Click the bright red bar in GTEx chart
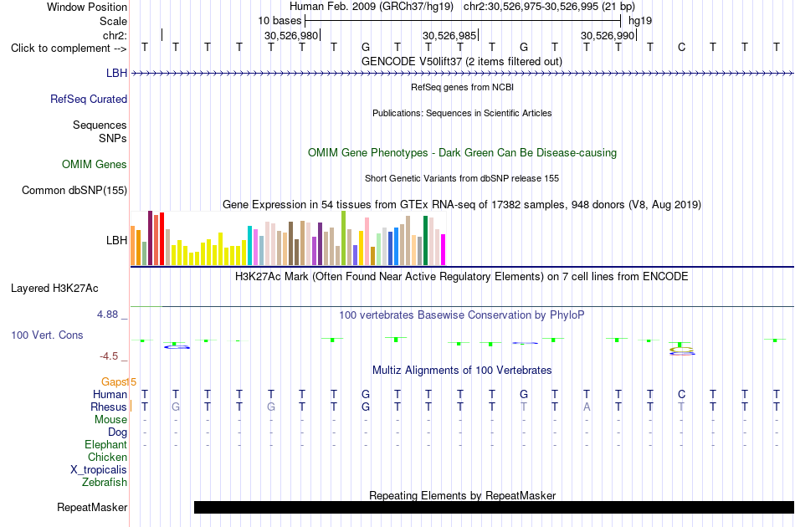This screenshot has height=527, width=795. [x=162, y=238]
